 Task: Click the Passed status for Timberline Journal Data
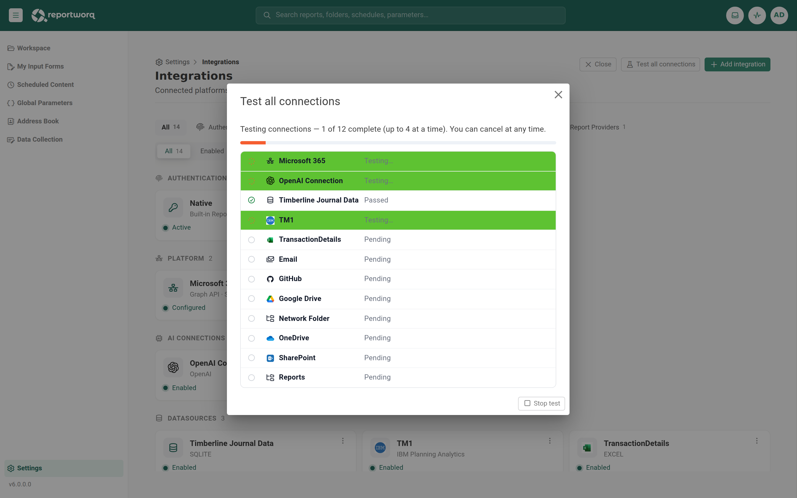click(x=376, y=200)
